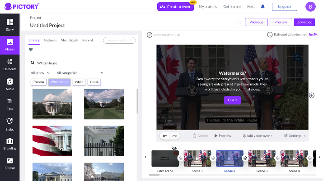Undo the last action
323x181 pixels.
point(165,136)
